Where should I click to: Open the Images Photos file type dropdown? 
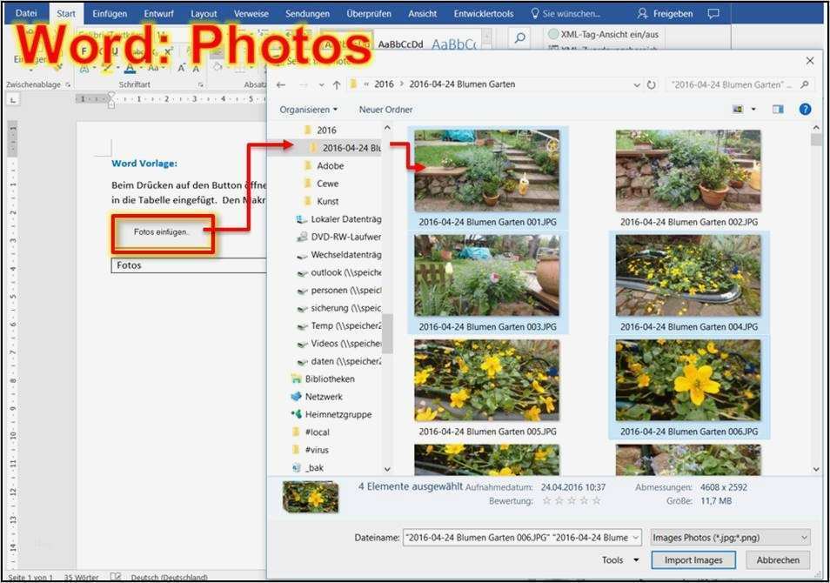(730, 538)
